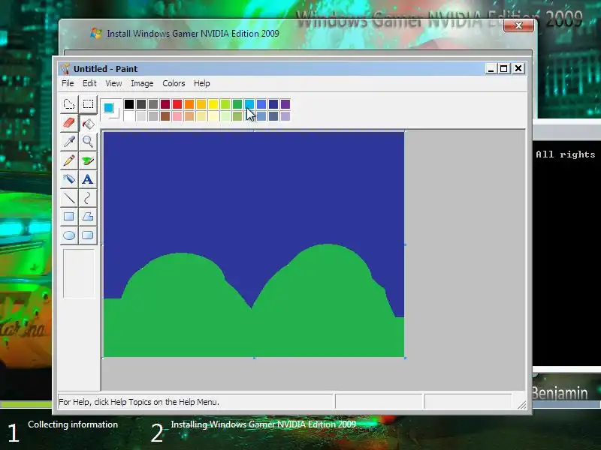Open the View menu
Viewport: 601px width, 450px height.
point(113,83)
